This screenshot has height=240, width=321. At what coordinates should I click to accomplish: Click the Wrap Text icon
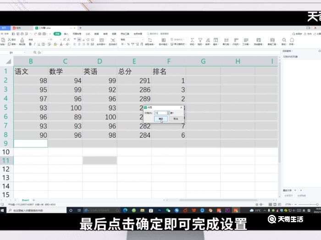113,40
